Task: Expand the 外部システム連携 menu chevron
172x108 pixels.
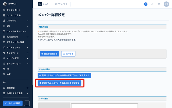Action: 28,93
